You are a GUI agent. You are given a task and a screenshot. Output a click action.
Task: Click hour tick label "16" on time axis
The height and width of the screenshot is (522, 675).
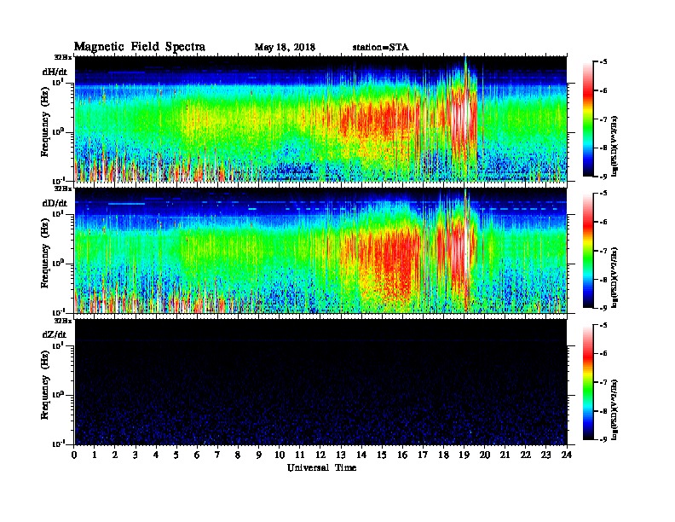point(402,455)
